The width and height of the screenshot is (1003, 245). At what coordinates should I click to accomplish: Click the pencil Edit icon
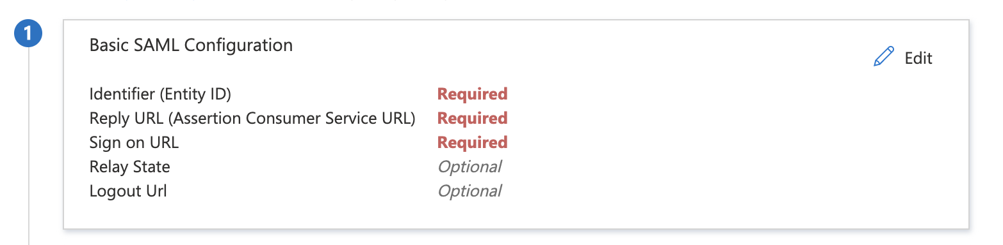pos(883,57)
